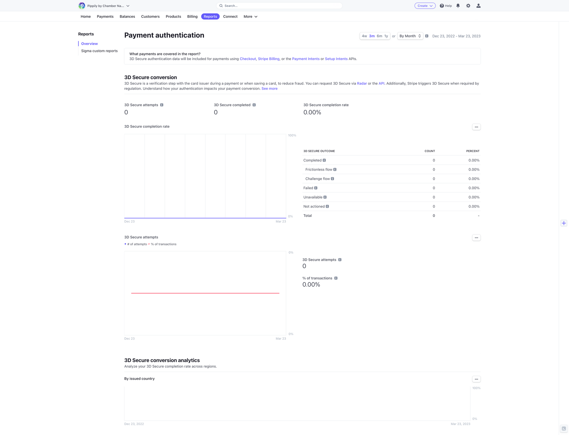Open the By Month granularity dropdown
Viewport: 569px width, 435px height.
coord(410,36)
